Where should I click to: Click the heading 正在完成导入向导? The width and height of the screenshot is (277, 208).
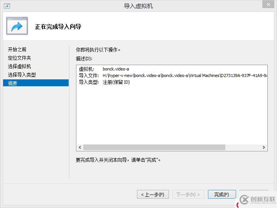pyautogui.click(x=58, y=27)
